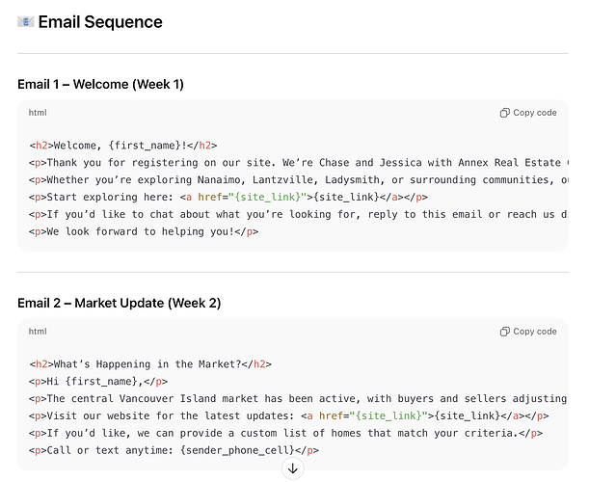Click the 'We look forward to helping you!' line

coord(144,231)
